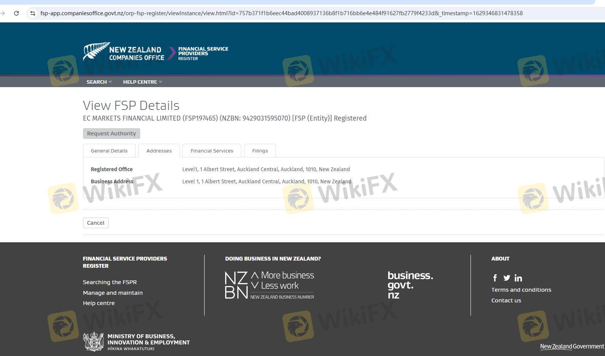605x356 pixels.
Task: Open the LinkedIn icon in footer
Action: tap(518, 278)
